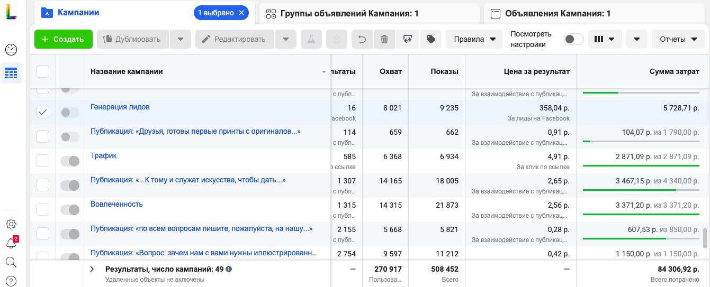Click the undo arrow icon

(x=362, y=39)
